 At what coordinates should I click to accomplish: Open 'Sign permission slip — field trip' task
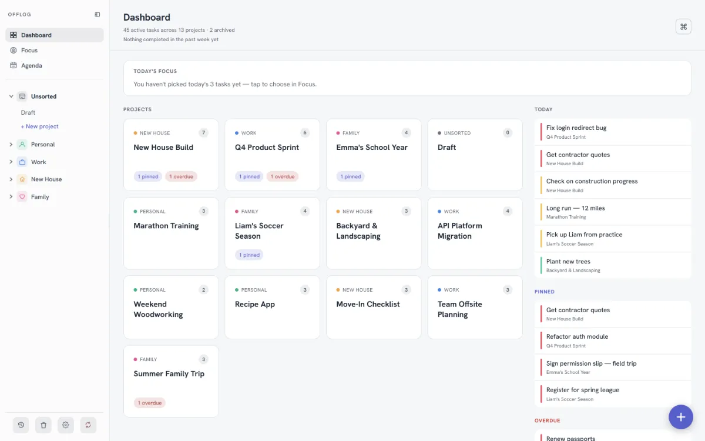click(x=613, y=367)
